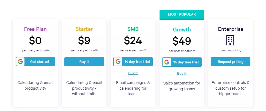The height and width of the screenshot is (111, 266).
Task: Click the Enterprise controls description text
Action: pyautogui.click(x=231, y=88)
